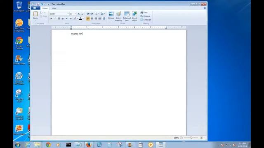Click in the document after "Thanks for"
Viewport: 264px width, 148px height.
tap(82, 34)
